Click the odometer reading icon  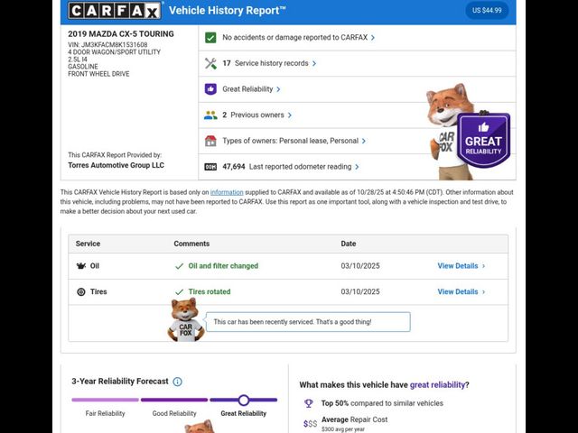(210, 167)
